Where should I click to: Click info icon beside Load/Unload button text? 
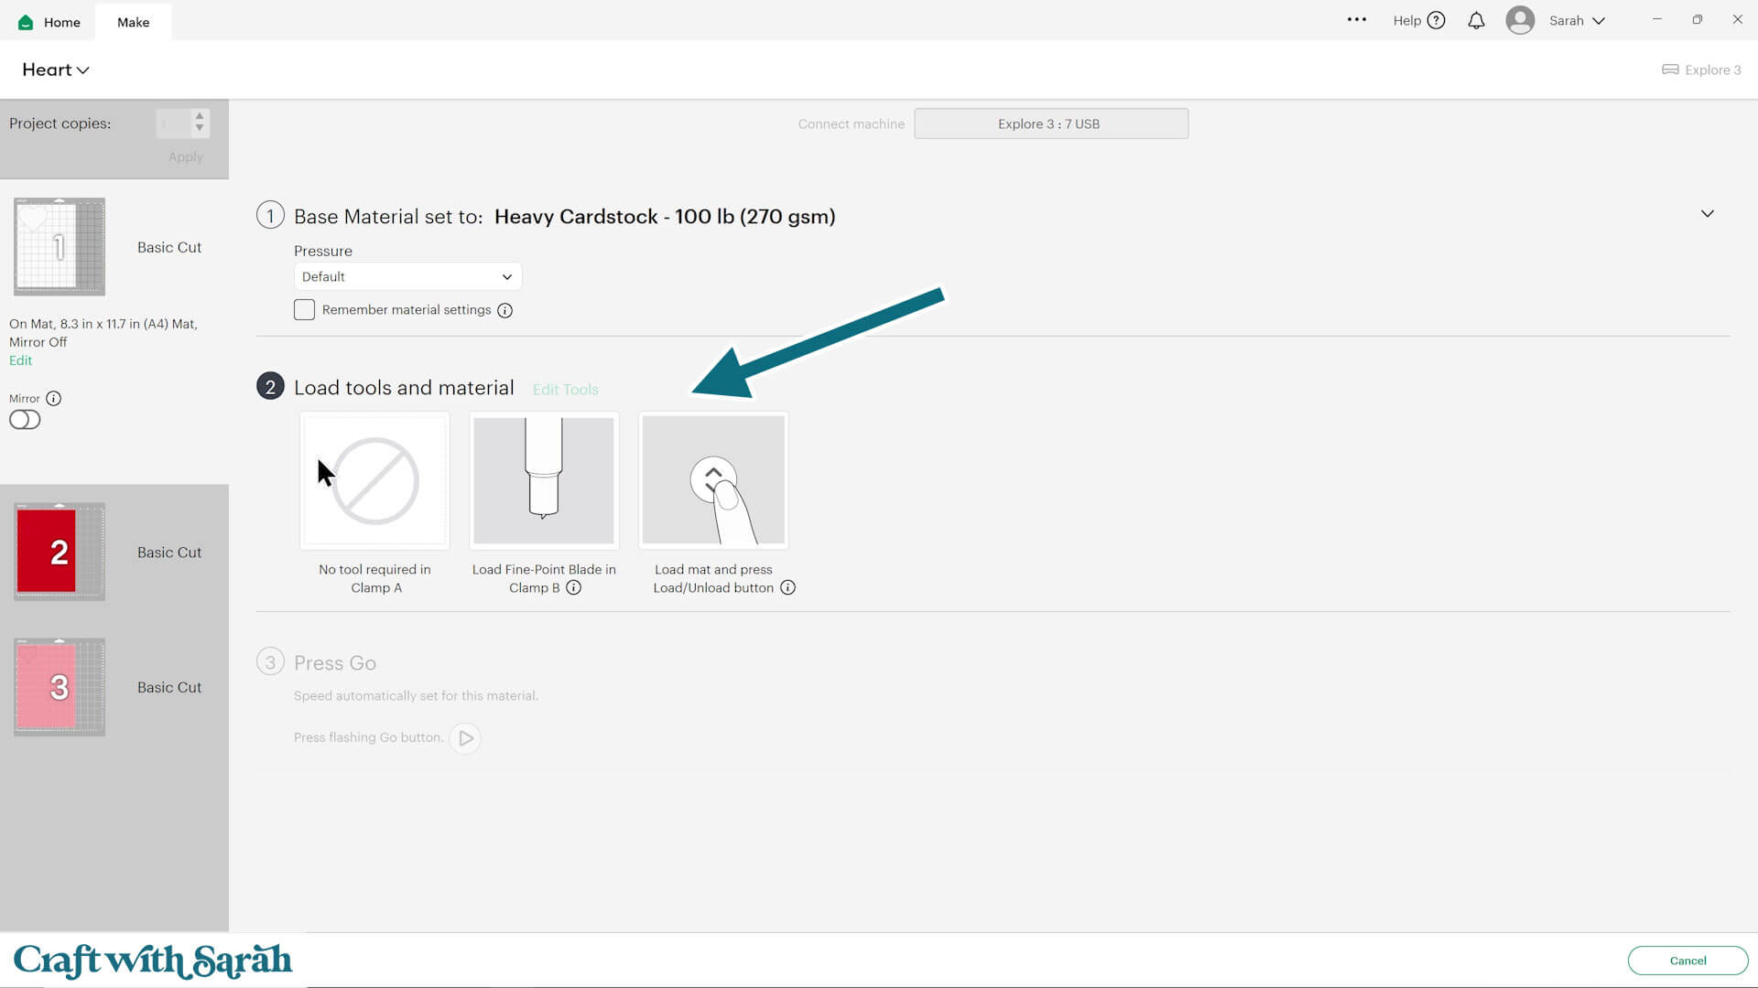pyautogui.click(x=787, y=588)
